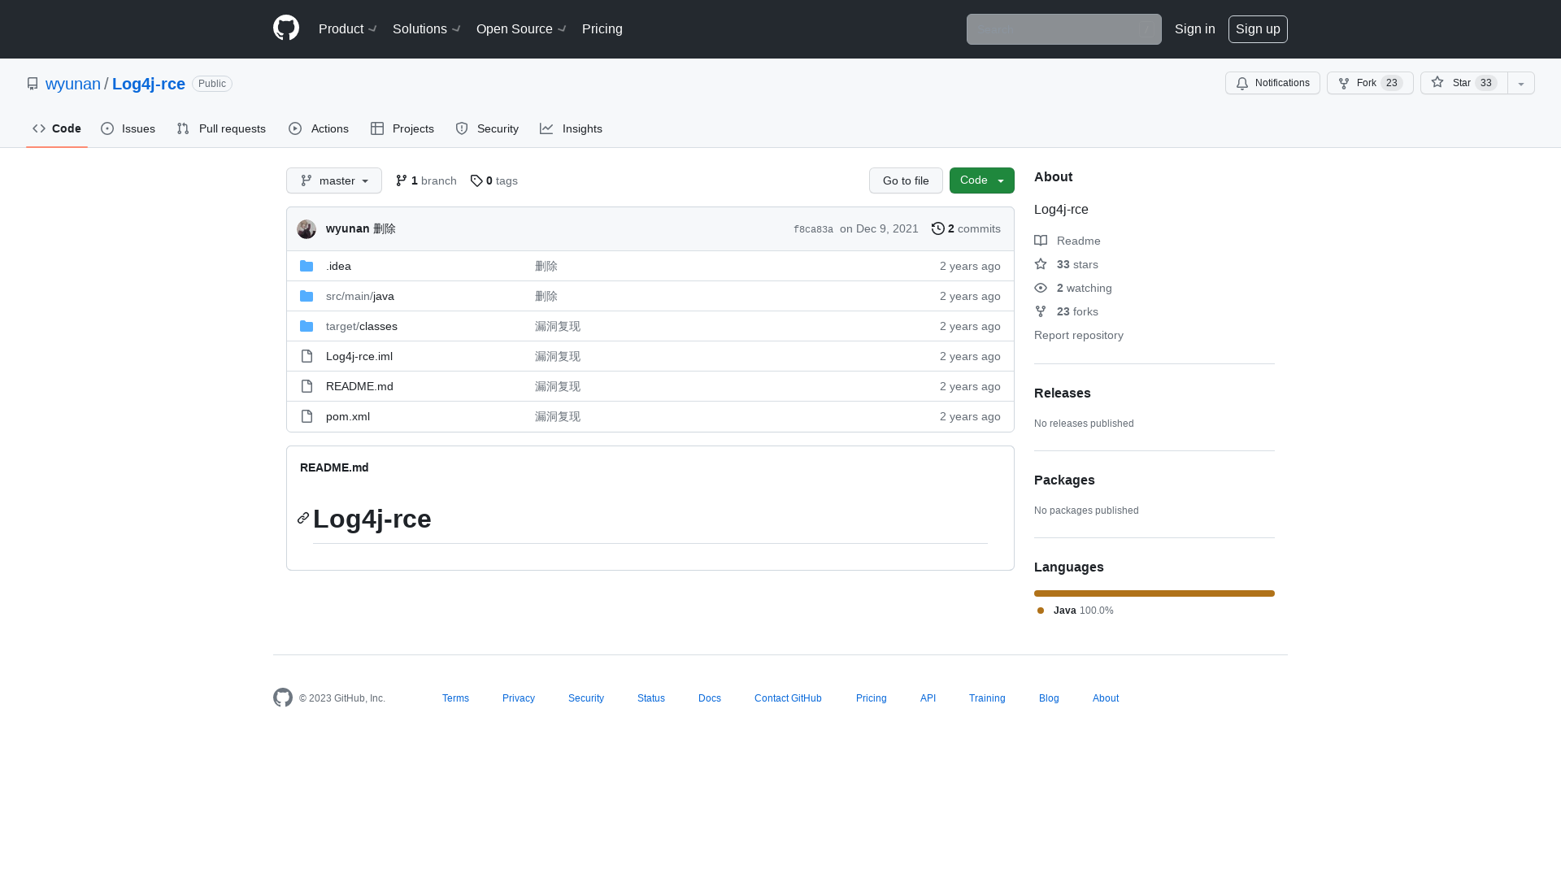Open footer Training link
Screen dimensions: 1561x878
(x=987, y=698)
